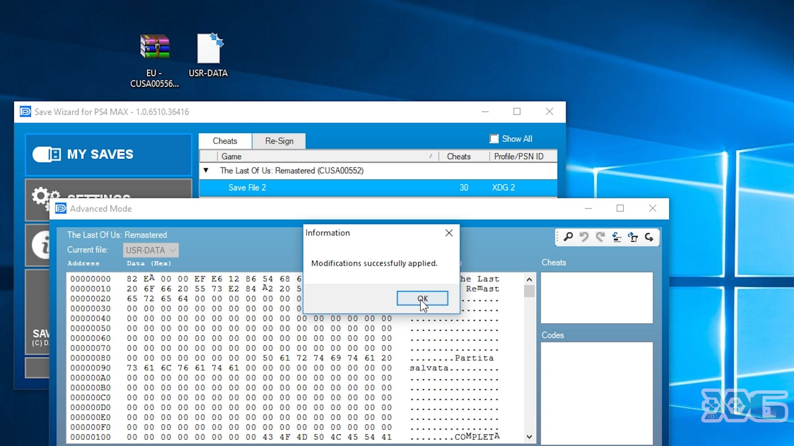Click the hex view scrollbar thumb
The height and width of the screenshot is (446, 794).
pos(529,291)
